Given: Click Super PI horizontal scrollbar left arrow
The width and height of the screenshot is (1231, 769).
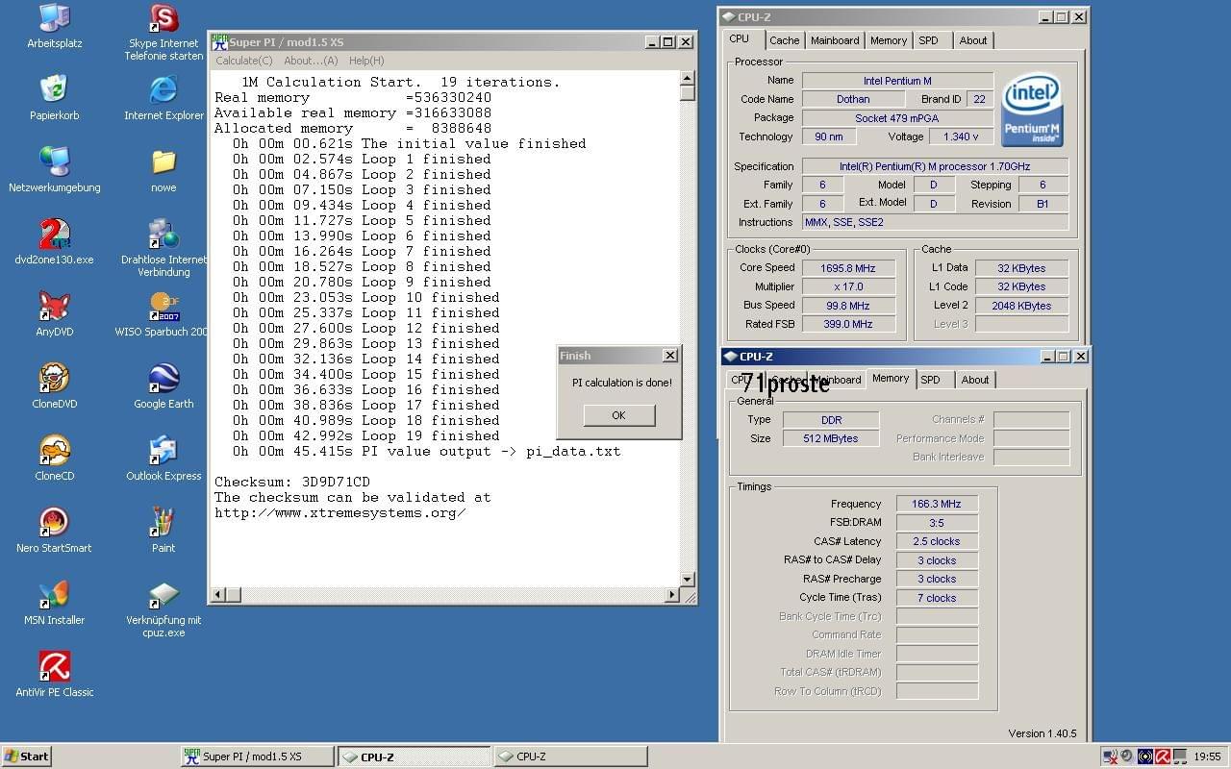Looking at the screenshot, I should [218, 595].
